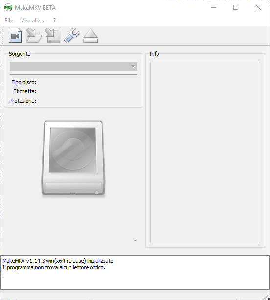Image resolution: width=270 pixels, height=300 pixels.
Task: Open video files via the camera file icon
Action: [x=15, y=35]
